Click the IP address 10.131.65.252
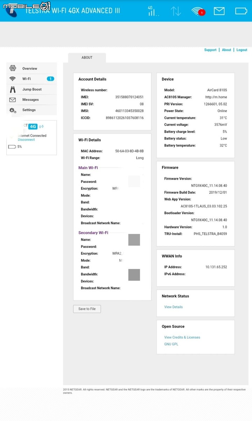The image size is (252, 421). coord(216,267)
